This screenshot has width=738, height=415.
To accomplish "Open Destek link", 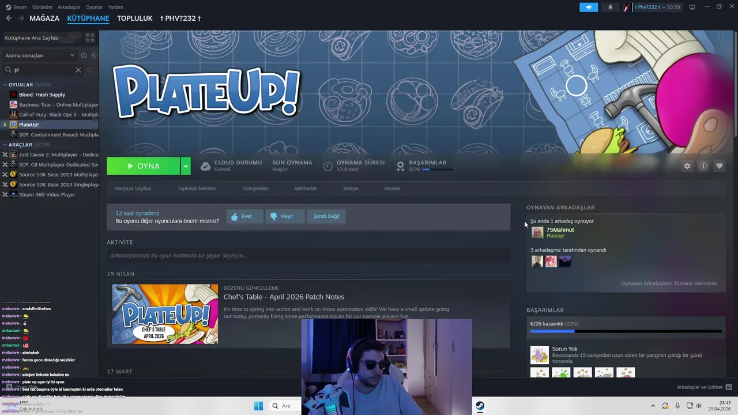I will [x=392, y=188].
